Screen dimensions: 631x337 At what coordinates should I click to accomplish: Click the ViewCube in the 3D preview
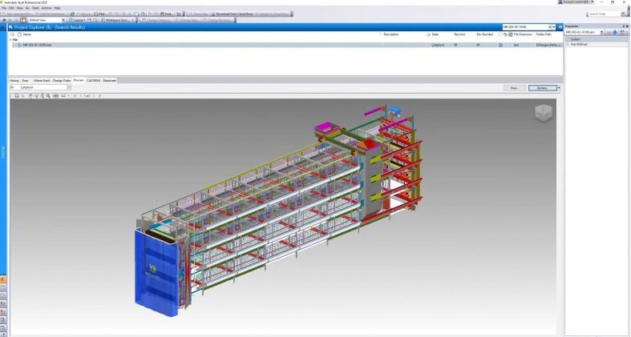tap(543, 113)
